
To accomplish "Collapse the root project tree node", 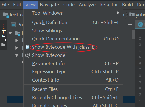I will pos(10,33).
